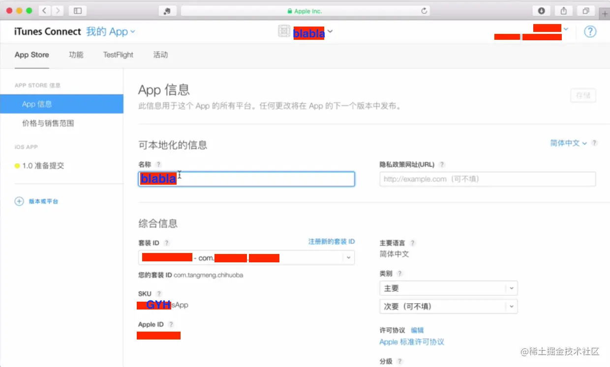
Task: Click the Apple Inc. address bar
Action: 305,11
